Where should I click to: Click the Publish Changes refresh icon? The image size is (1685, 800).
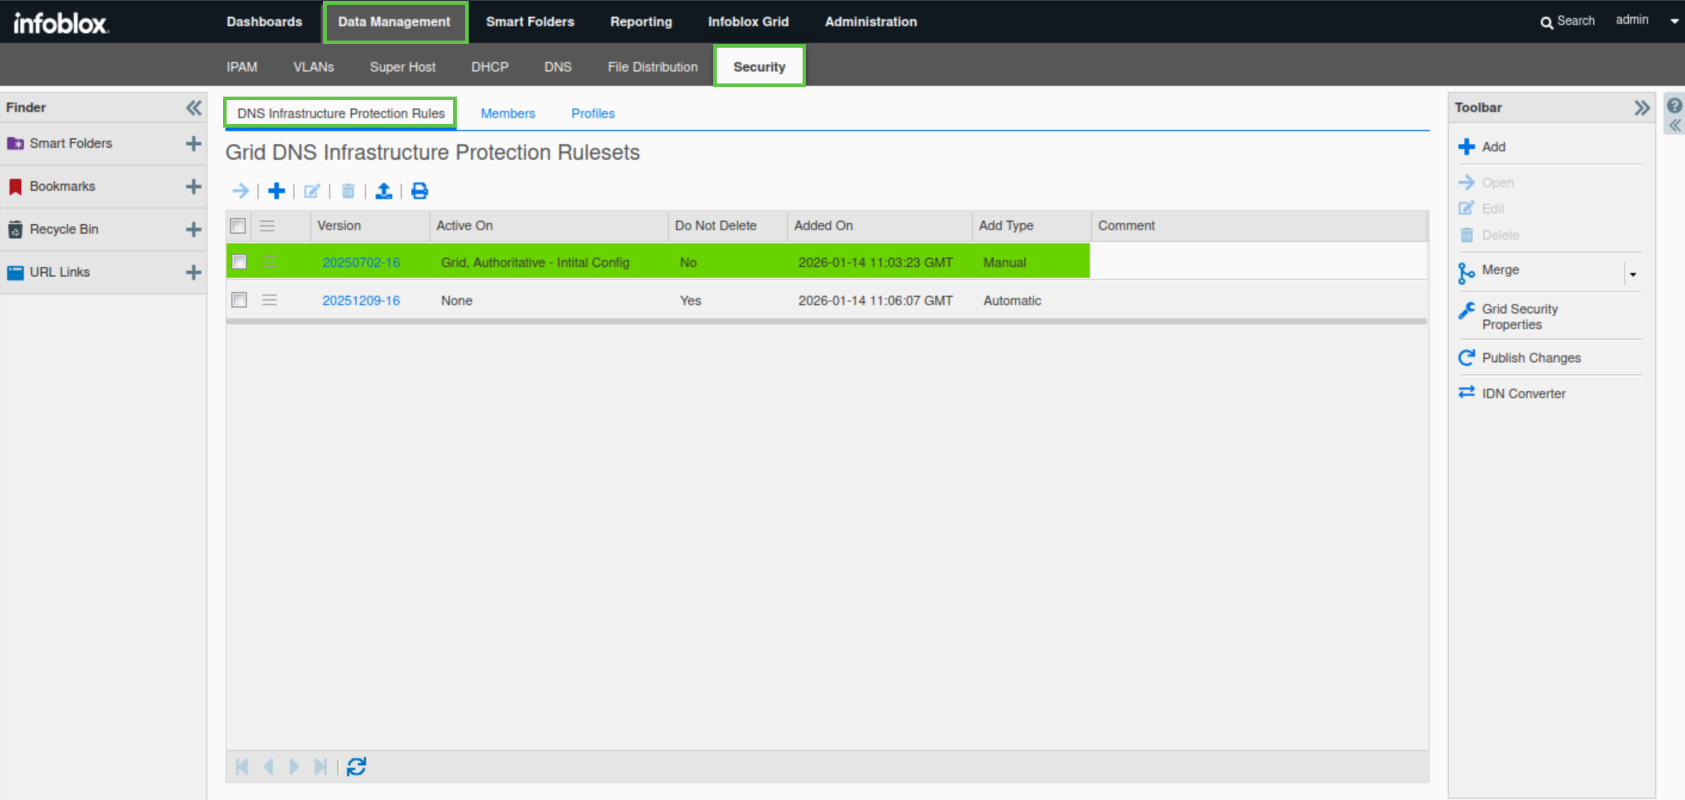coord(1466,358)
